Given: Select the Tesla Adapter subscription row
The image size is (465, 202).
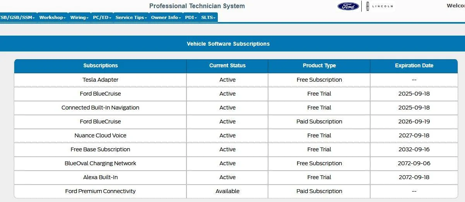Looking at the screenshot, I should (x=101, y=80).
